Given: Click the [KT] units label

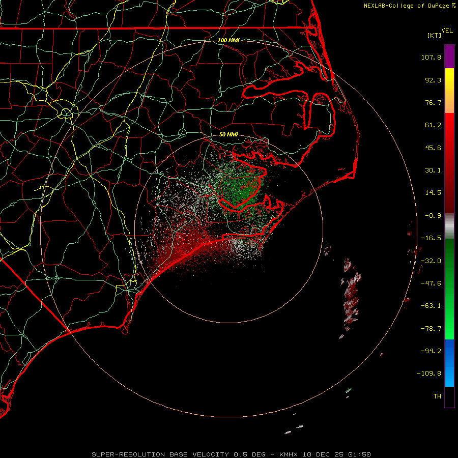Looking at the screenshot, I should (435, 35).
